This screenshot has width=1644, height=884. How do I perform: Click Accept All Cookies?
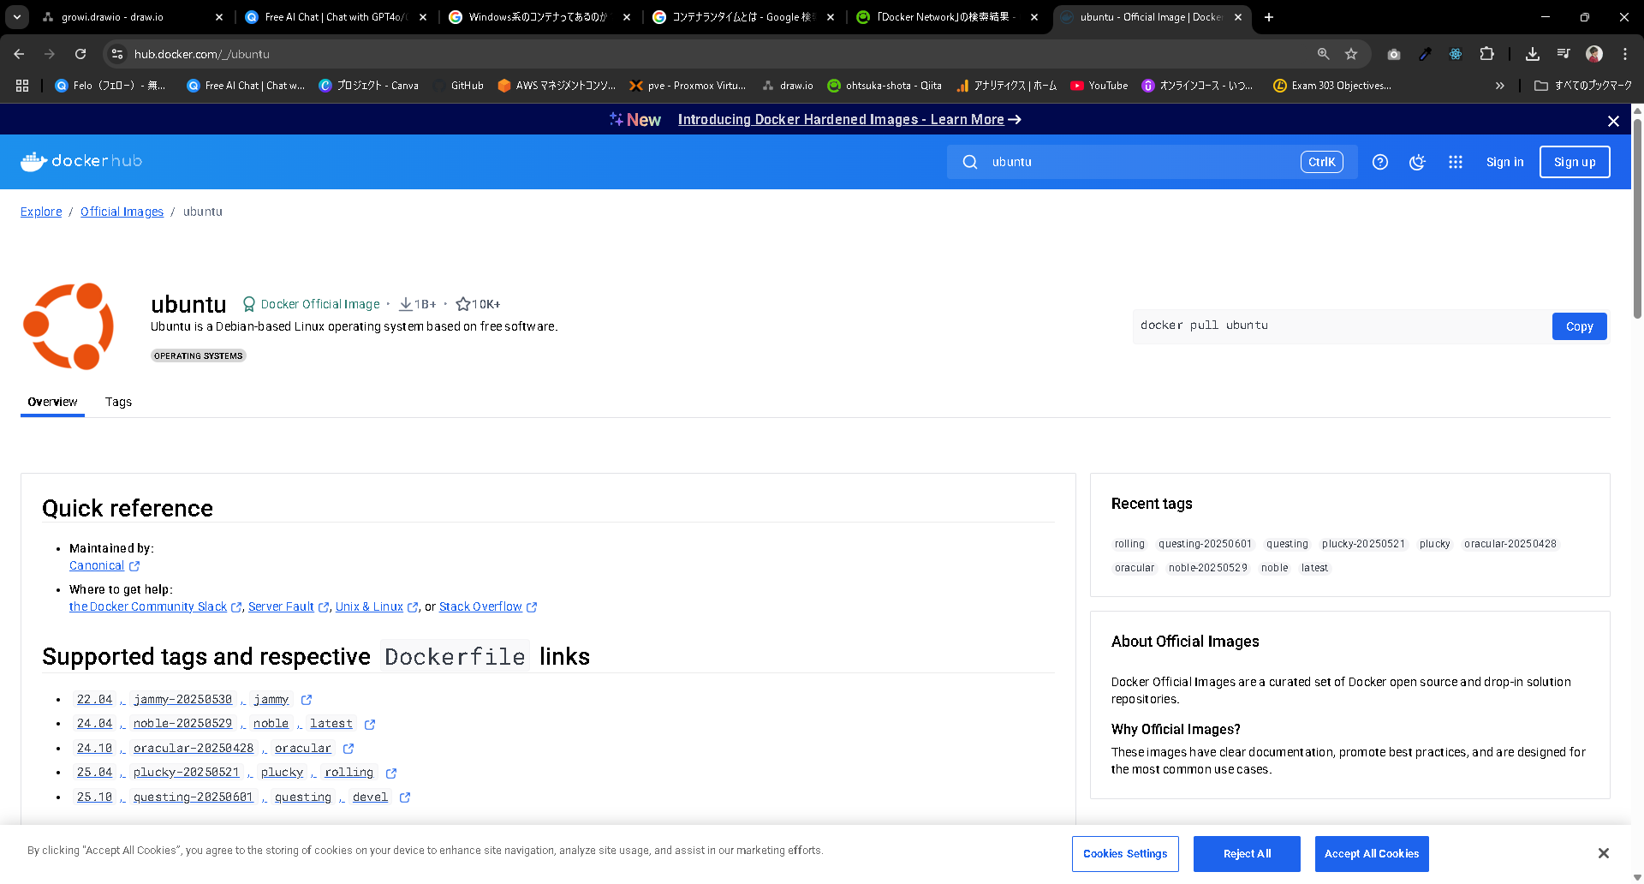click(x=1372, y=854)
